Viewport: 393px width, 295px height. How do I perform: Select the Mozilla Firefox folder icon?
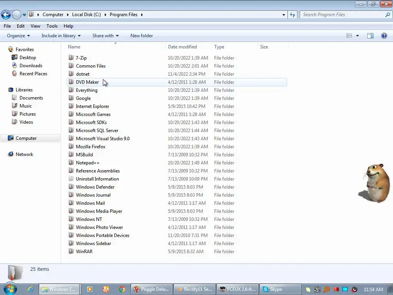[71, 146]
